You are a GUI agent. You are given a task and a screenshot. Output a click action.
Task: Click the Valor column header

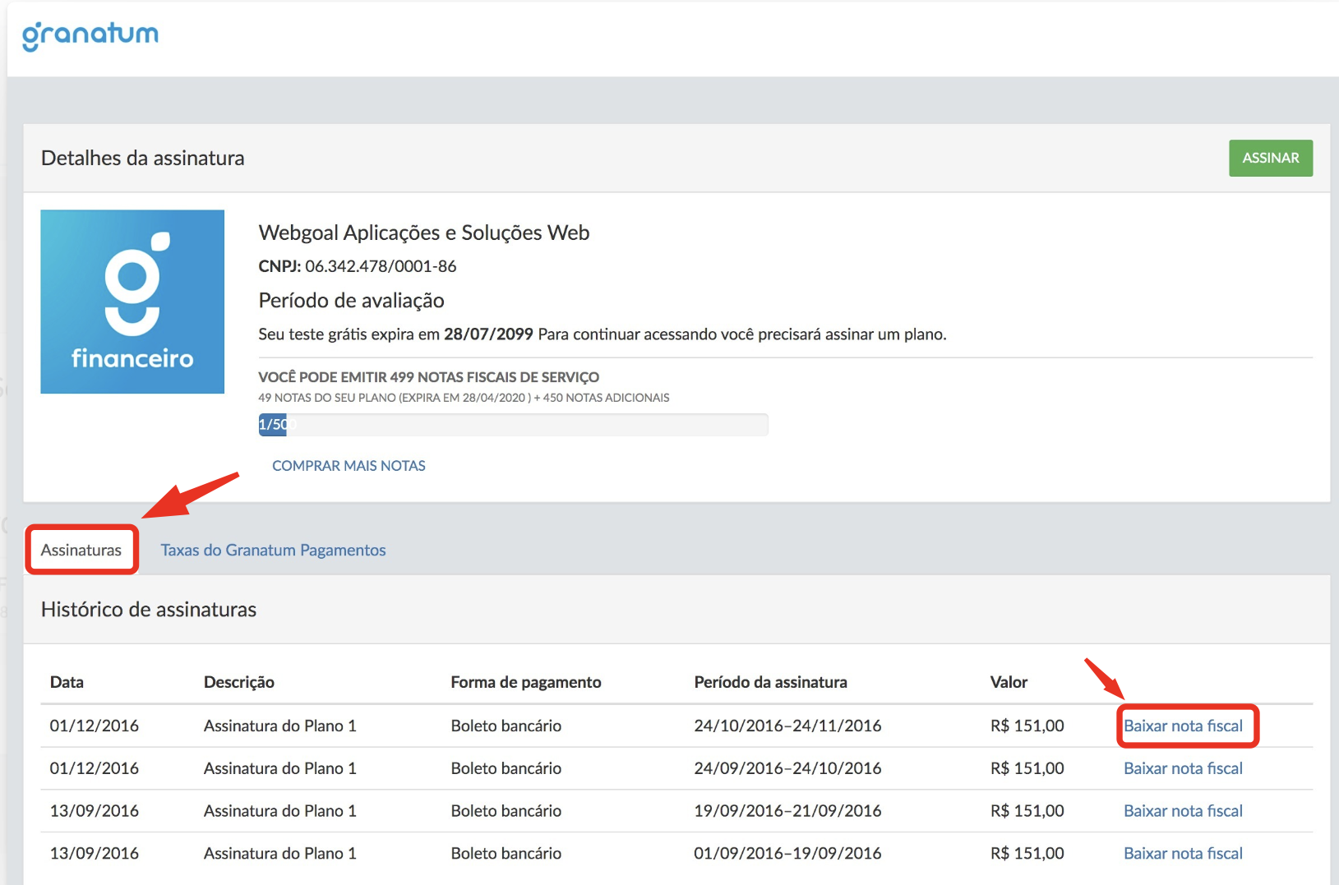point(1009,682)
